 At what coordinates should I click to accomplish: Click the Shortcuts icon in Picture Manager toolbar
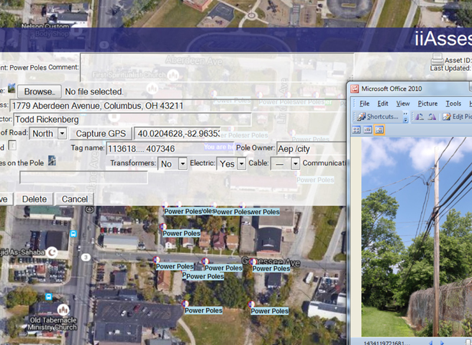click(x=362, y=116)
